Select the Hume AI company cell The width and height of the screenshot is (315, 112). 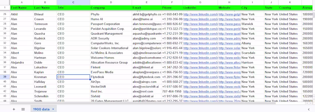(111, 19)
